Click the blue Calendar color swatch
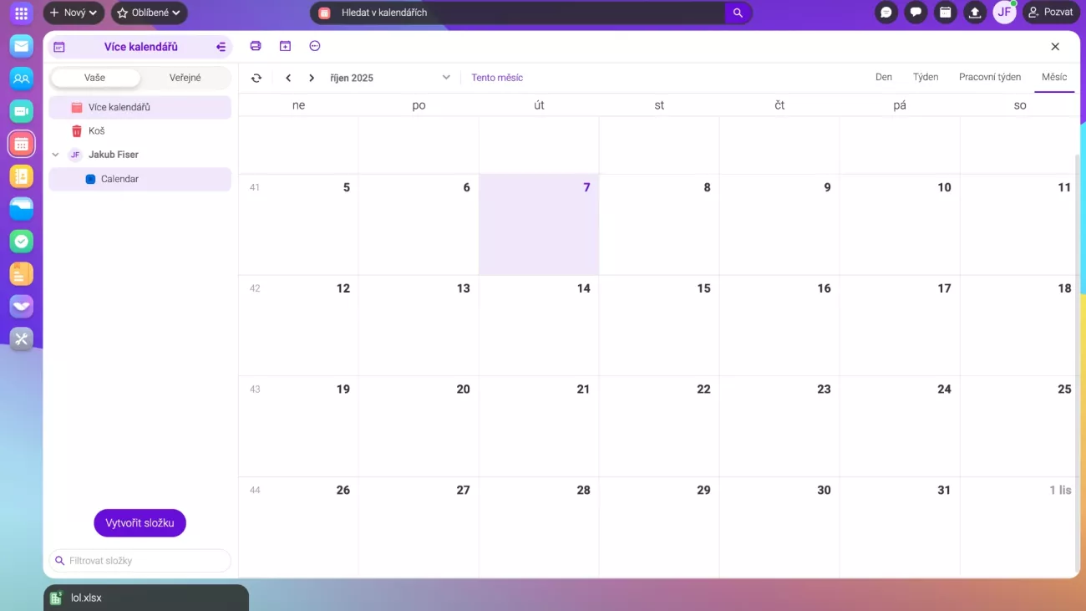 pyautogui.click(x=90, y=179)
